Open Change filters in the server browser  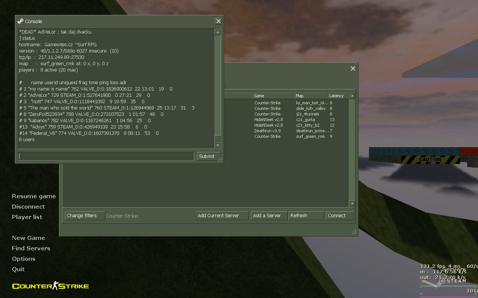[x=85, y=216]
